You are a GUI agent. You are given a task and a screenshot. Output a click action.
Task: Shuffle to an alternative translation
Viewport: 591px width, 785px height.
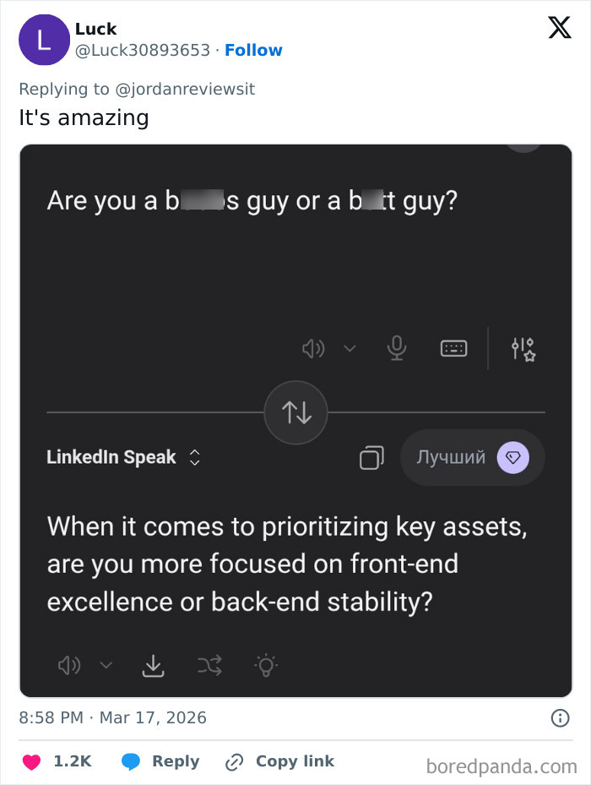point(209,666)
